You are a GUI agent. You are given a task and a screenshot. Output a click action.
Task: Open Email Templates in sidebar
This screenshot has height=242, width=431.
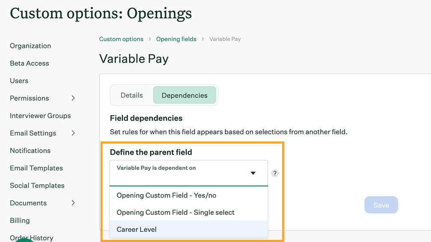pyautogui.click(x=36, y=168)
